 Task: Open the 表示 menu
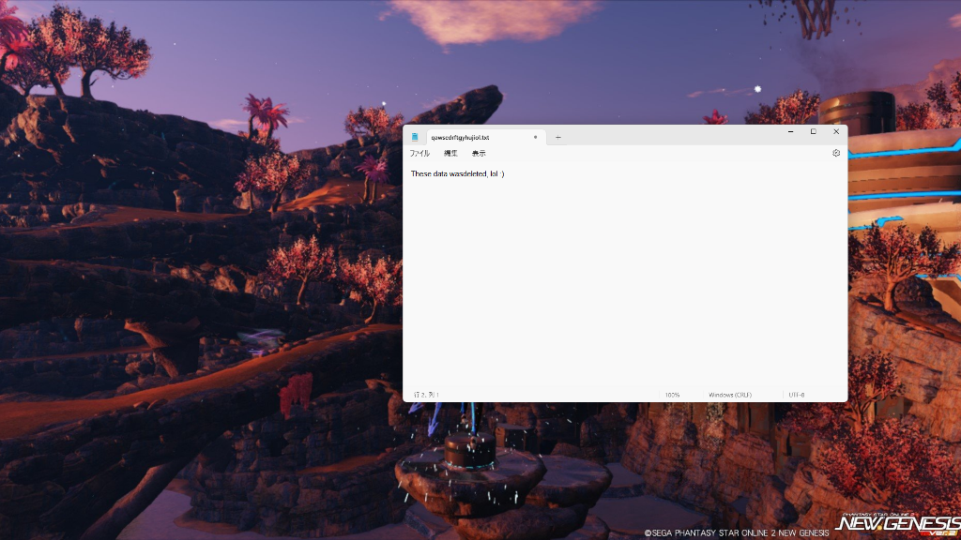pos(479,153)
